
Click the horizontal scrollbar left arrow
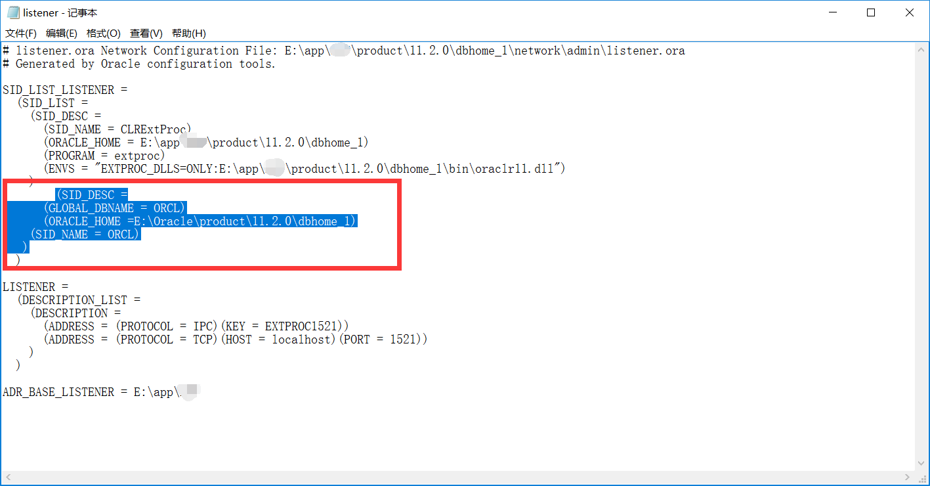pos(7,477)
